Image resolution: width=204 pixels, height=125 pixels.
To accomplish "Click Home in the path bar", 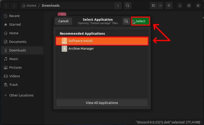I will tap(32, 5).
